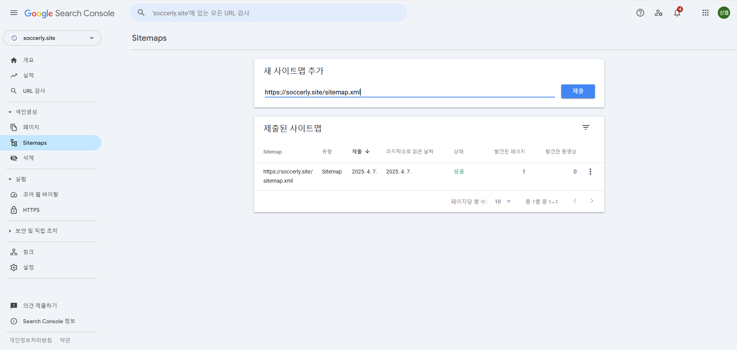Image resolution: width=737 pixels, height=350 pixels.
Task: Open the 설정 settings page
Action: coord(28,267)
